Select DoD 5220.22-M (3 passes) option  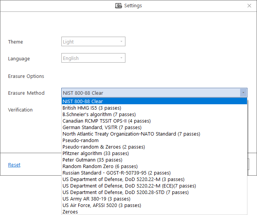point(155,179)
